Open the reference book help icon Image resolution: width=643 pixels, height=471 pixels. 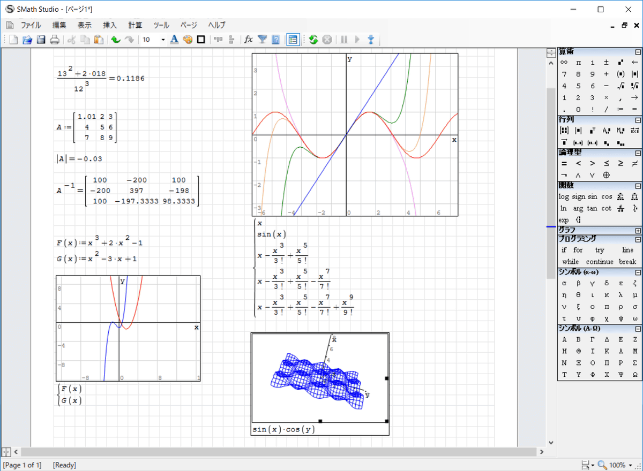click(276, 39)
